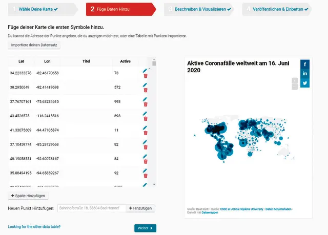Switch to the Veröffentlichen & Einbetten step

pyautogui.click(x=278, y=9)
